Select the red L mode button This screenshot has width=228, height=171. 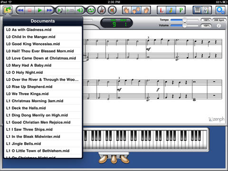coord(161,10)
